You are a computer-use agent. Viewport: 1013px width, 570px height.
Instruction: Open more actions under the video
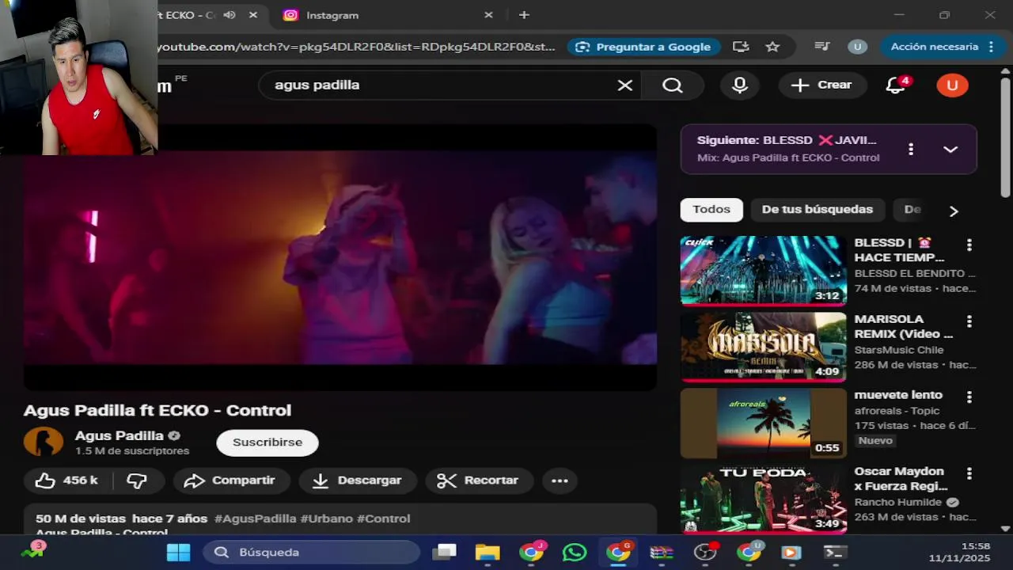click(x=560, y=481)
